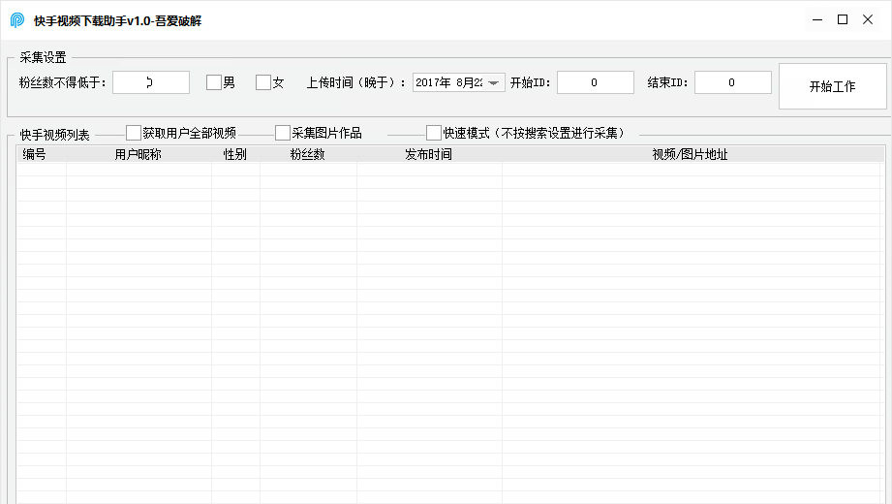Open the 上传时间 date dropdown arrow
Image resolution: width=892 pixels, height=504 pixels.
pos(493,82)
